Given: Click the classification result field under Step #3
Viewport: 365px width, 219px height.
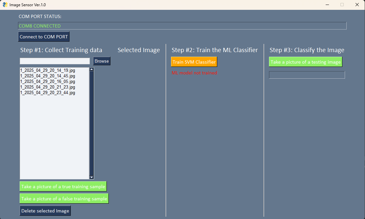Looking at the screenshot, I should (307, 75).
